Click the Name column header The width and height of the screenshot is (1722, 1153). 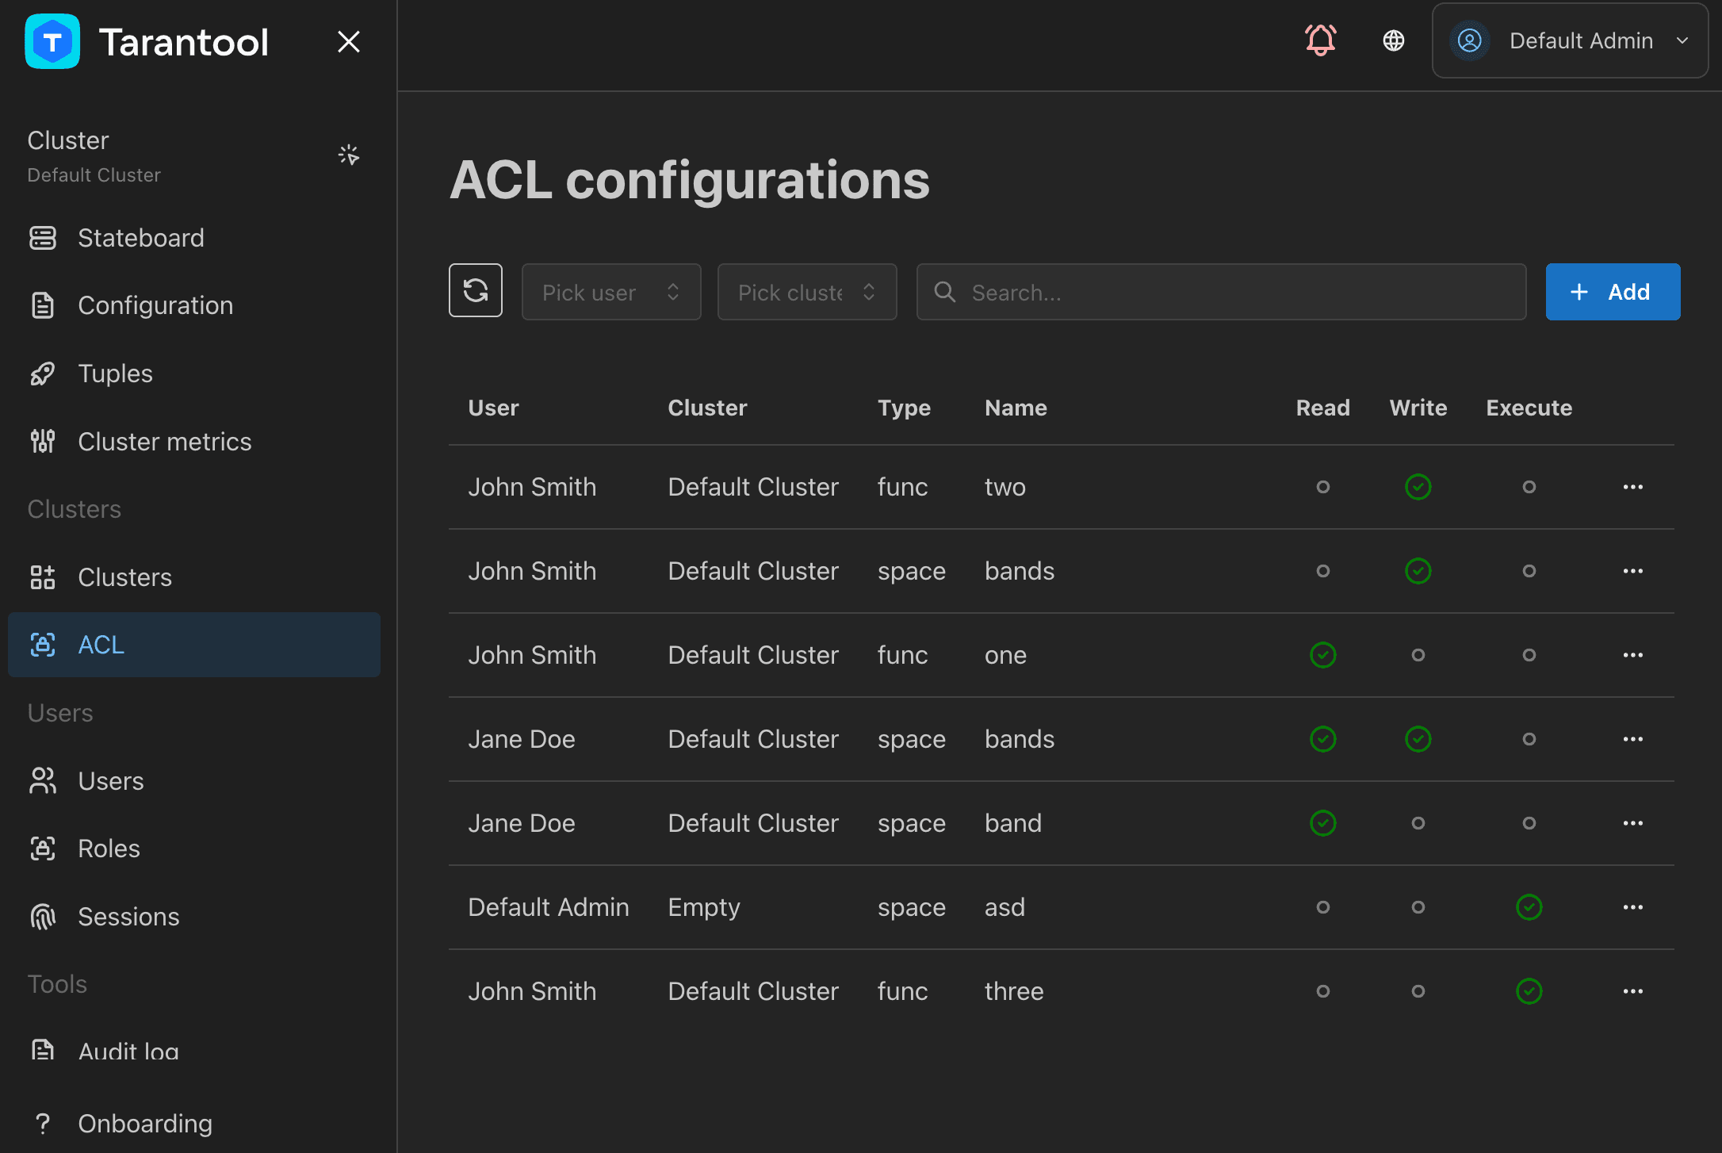pyautogui.click(x=1016, y=408)
